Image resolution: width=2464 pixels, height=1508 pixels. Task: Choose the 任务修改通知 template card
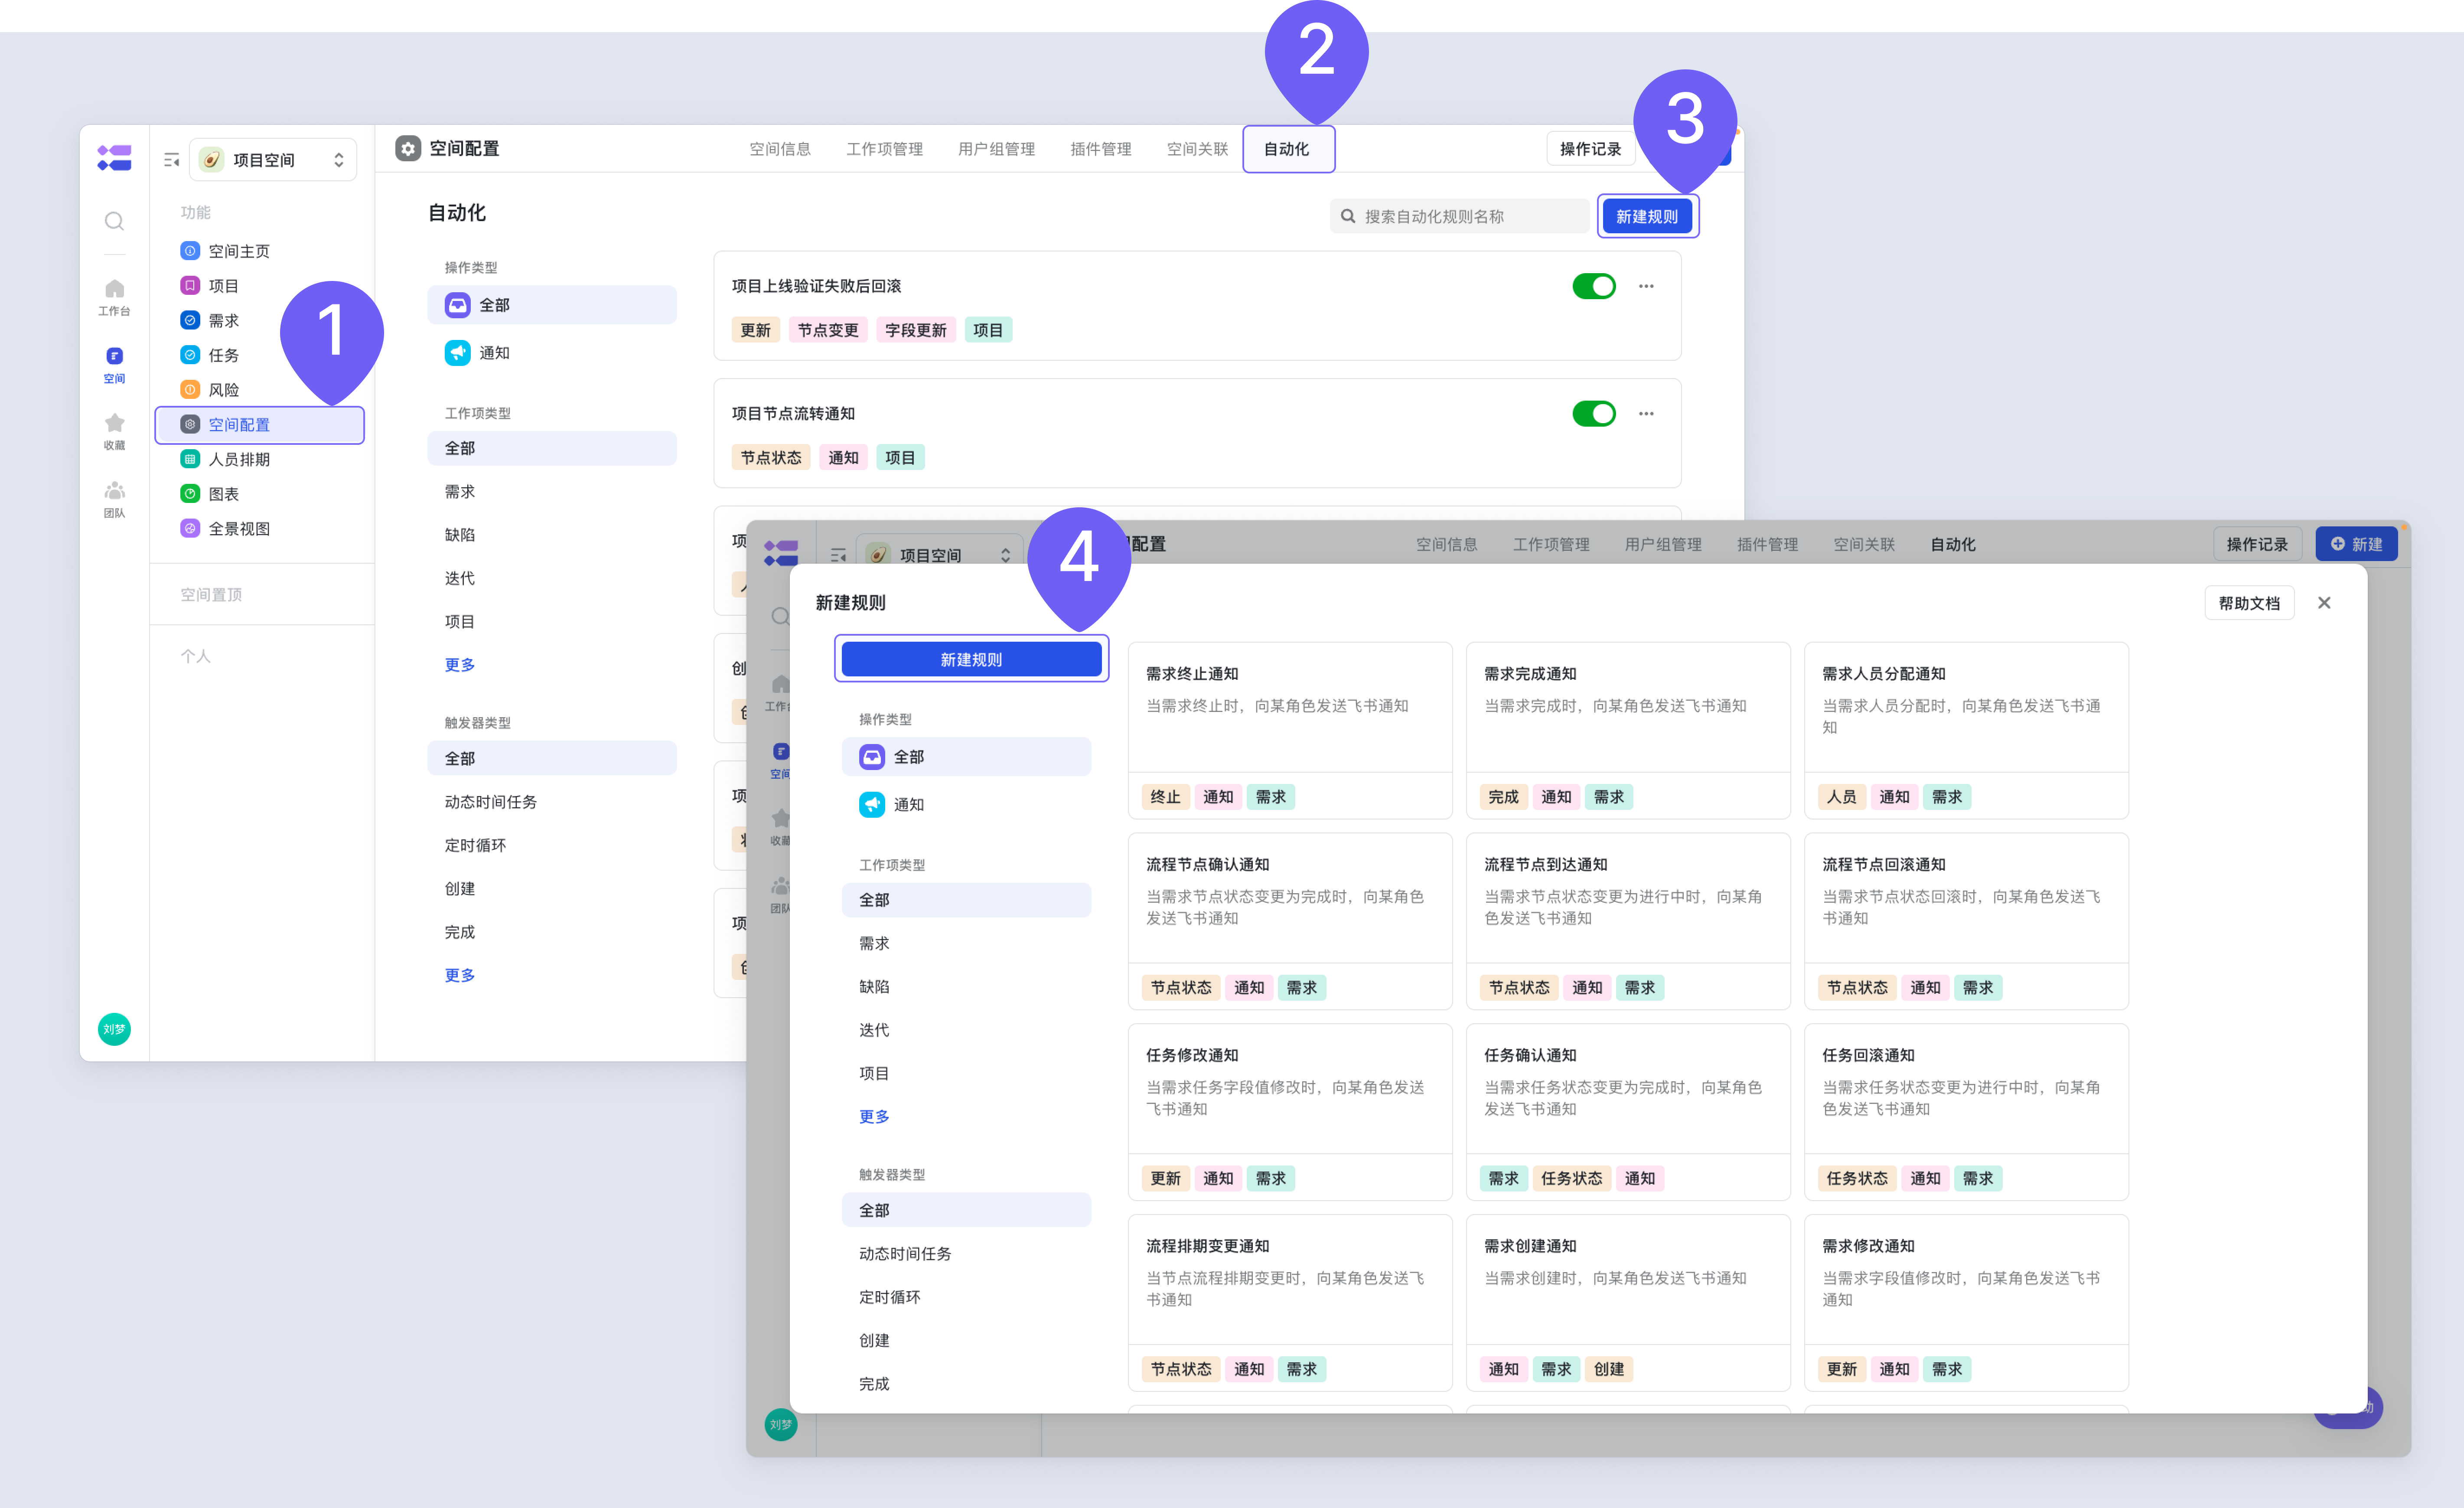pyautogui.click(x=1290, y=1112)
